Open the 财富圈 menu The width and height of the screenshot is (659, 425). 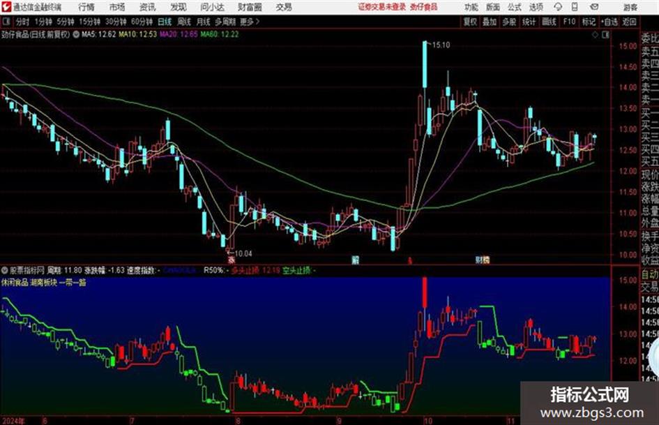[x=250, y=7]
